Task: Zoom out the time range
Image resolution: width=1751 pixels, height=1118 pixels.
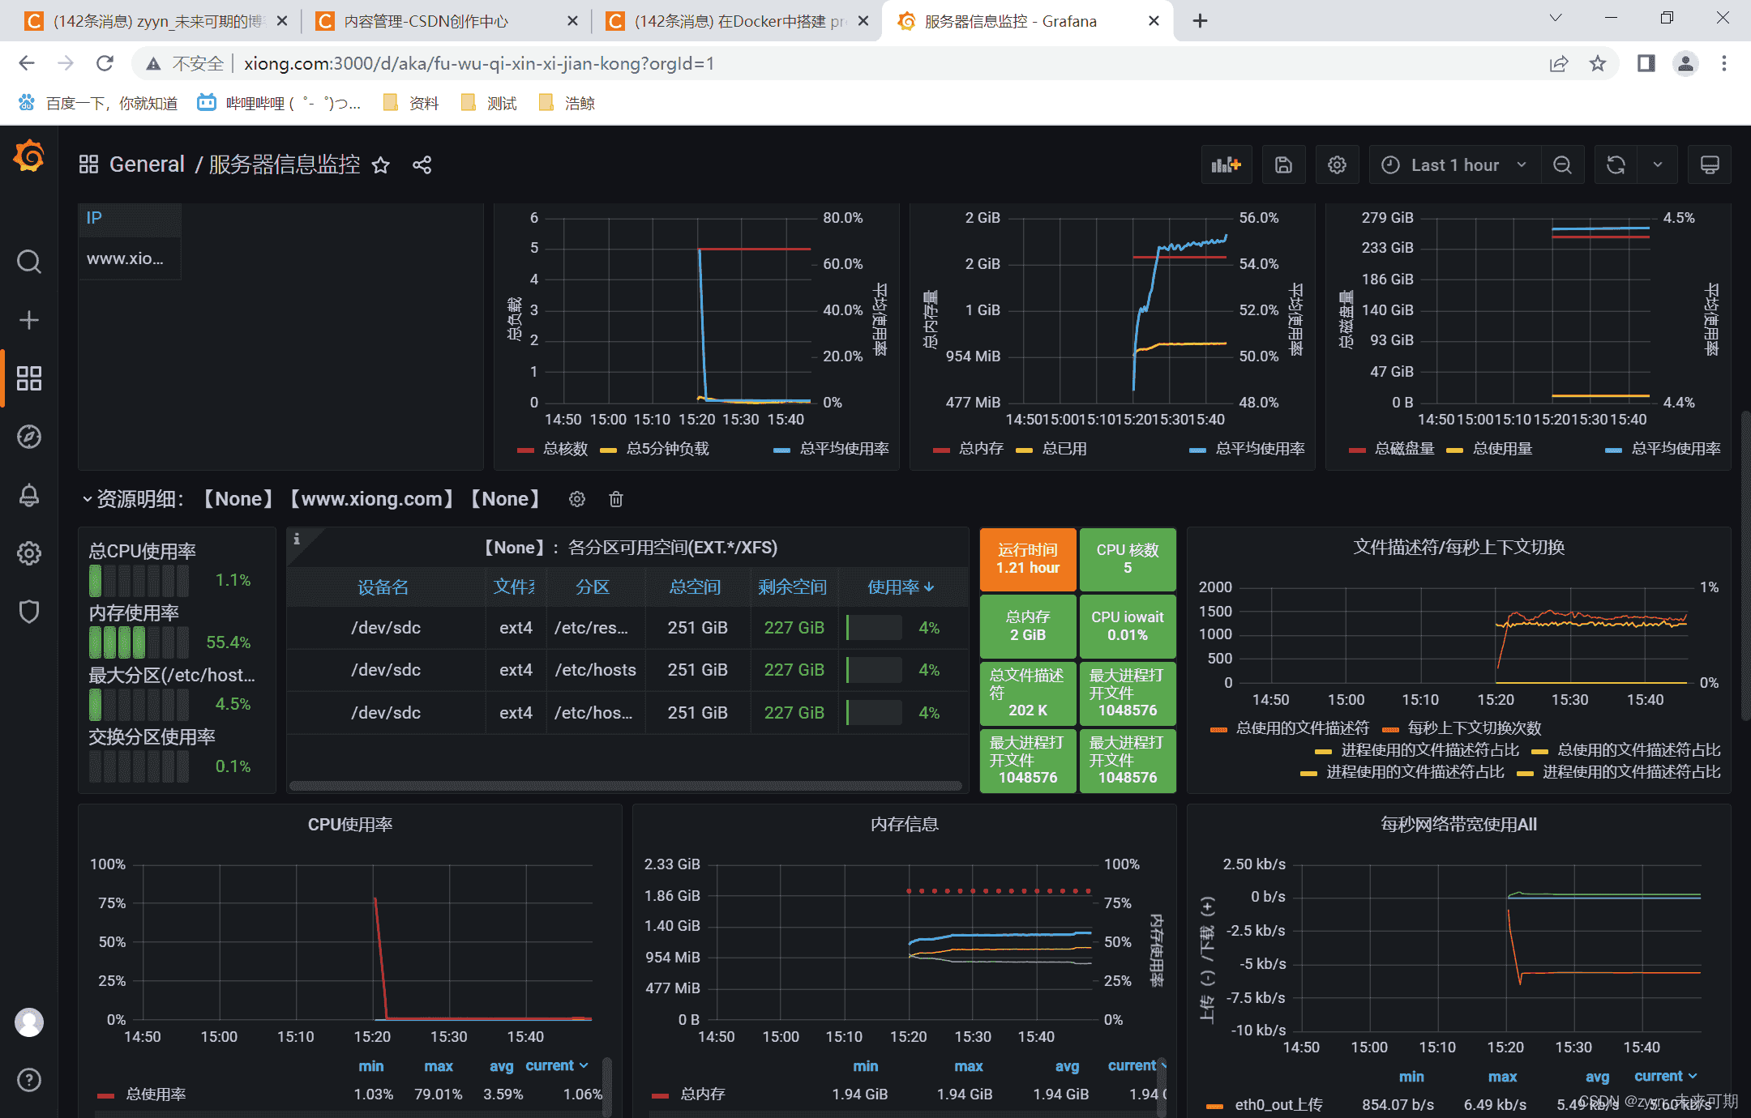Action: tap(1562, 165)
